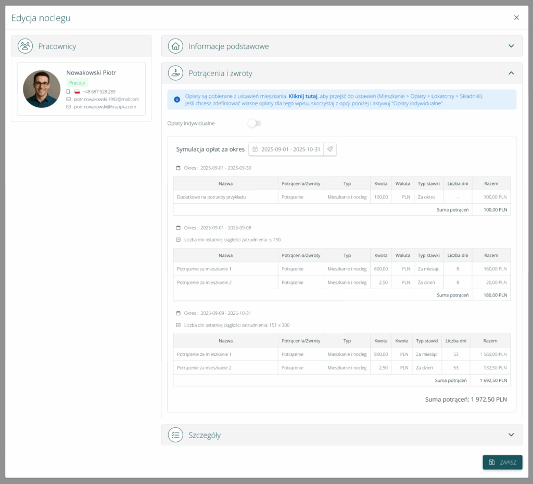This screenshot has width=533, height=484.
Task: Click the hand-with-coin icon beside Potrącenia i zwroty
Action: click(x=176, y=73)
